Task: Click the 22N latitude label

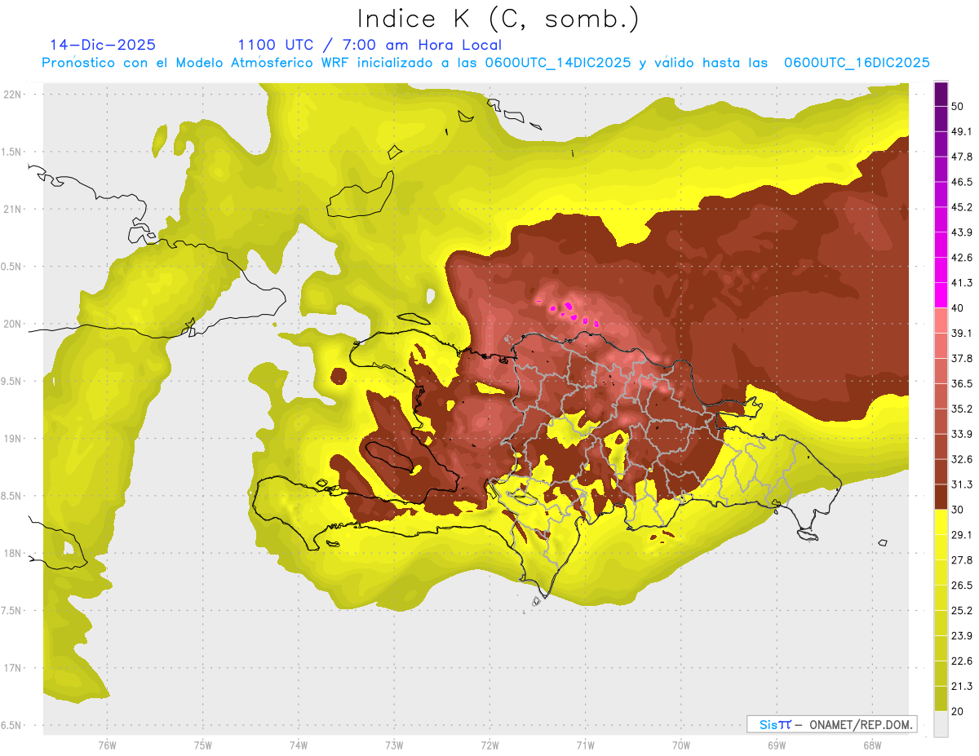Action: [13, 95]
